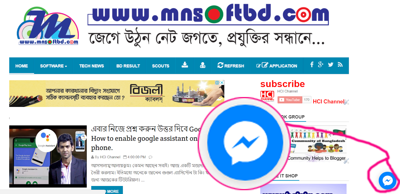This screenshot has height=194, width=400.
Task: Open the TECH NEWS menu item
Action: click(x=91, y=66)
